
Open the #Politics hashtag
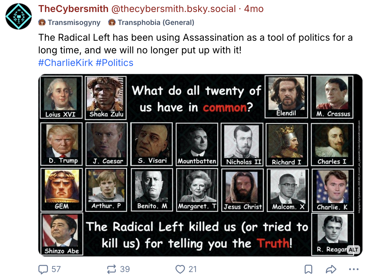coord(114,62)
